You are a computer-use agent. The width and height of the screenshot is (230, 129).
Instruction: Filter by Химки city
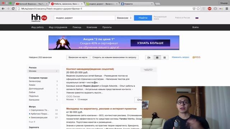click(x=32, y=85)
